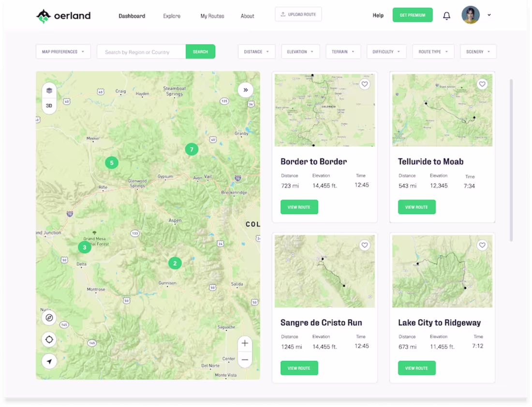
Task: Click the Telluride to Moab title
Action: 431,161
